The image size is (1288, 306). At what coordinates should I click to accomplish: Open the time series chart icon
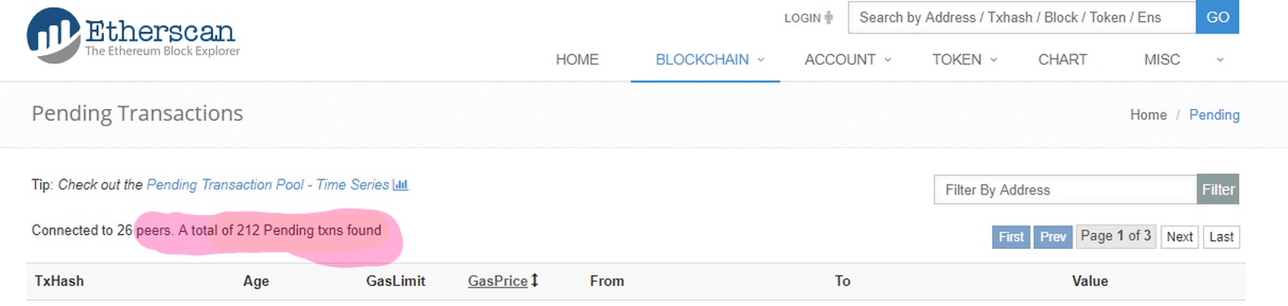pos(400,184)
